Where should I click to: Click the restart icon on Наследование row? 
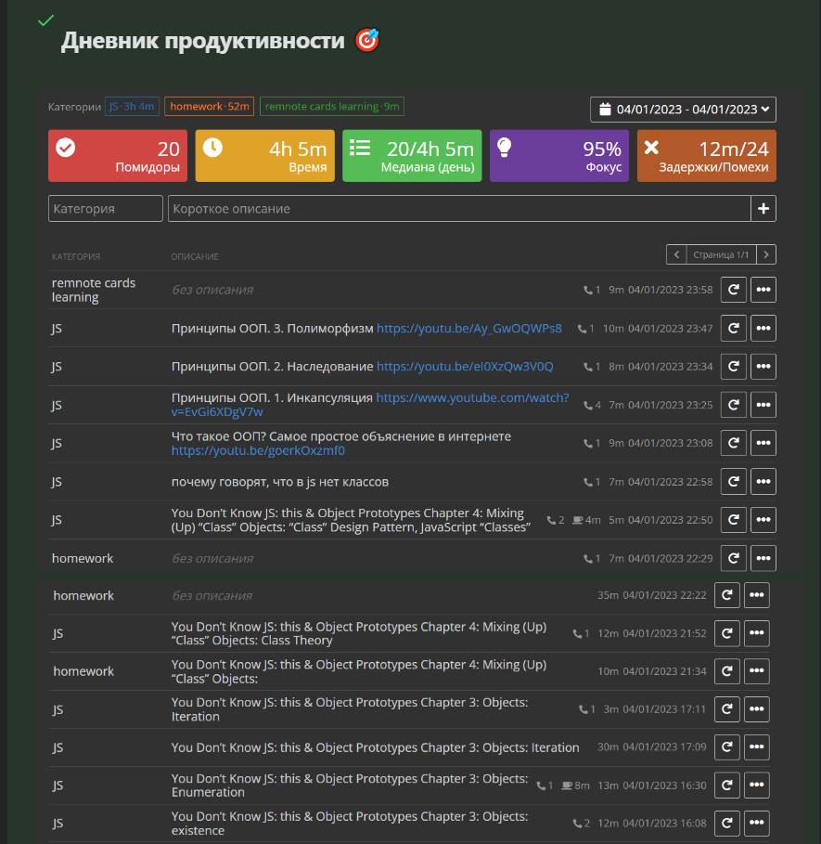(733, 367)
